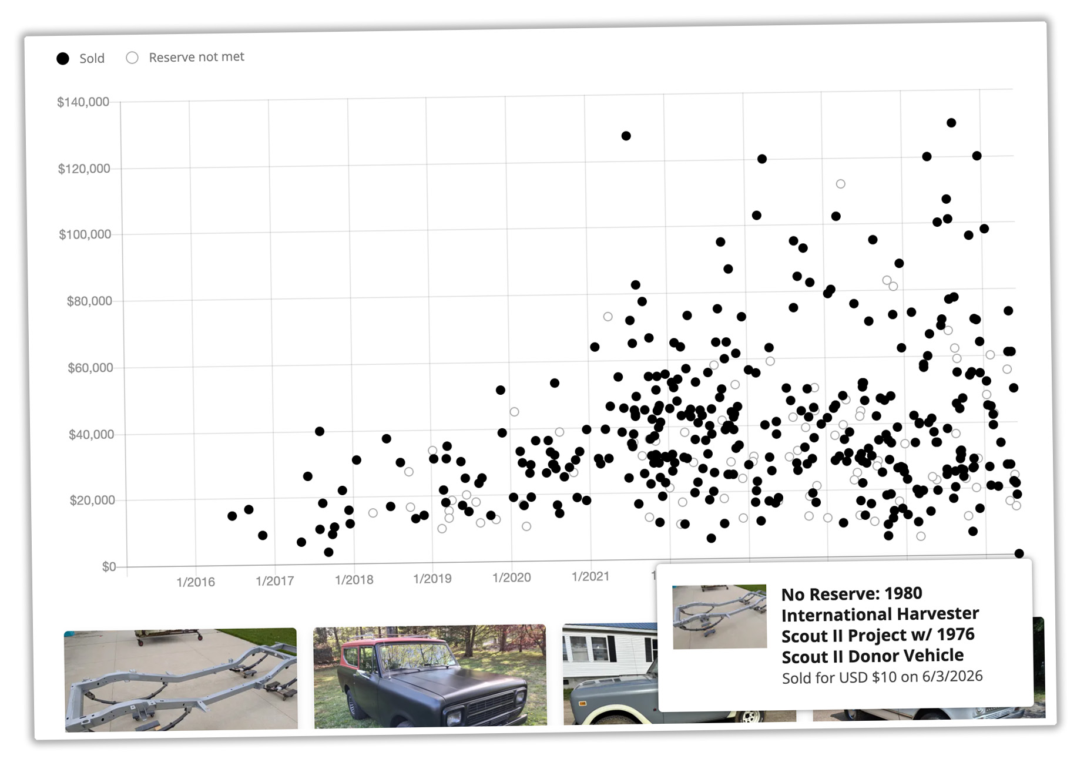Select the sold point near $130,000 in 2021
1077x759 pixels.
coord(626,136)
